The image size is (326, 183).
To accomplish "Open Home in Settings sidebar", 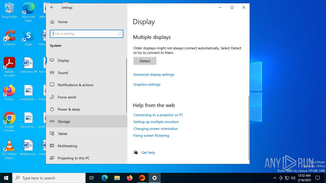I will click(87, 22).
